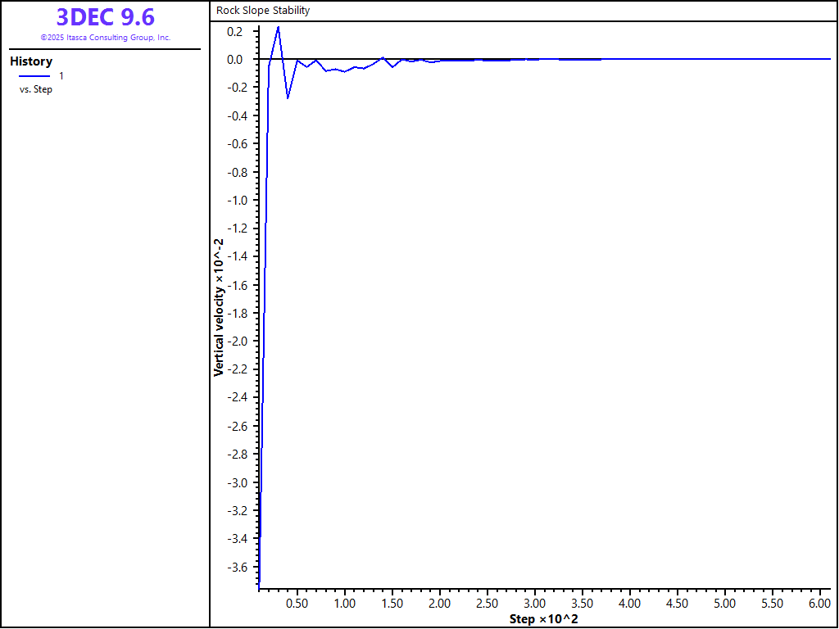Click the 0.2 tick label on y-axis

235,31
